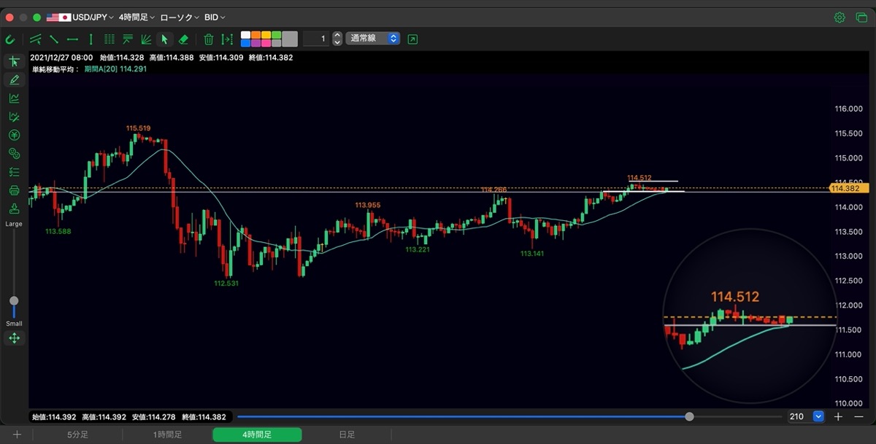Screen dimensions: 876x444
Task: Select the 4時間足 tab
Action: coord(257,435)
